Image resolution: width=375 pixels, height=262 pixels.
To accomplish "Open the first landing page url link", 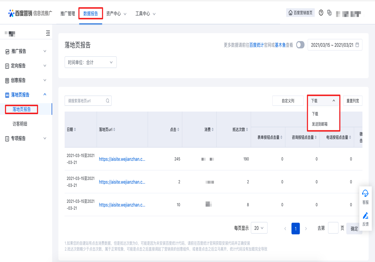I will tap(122, 159).
